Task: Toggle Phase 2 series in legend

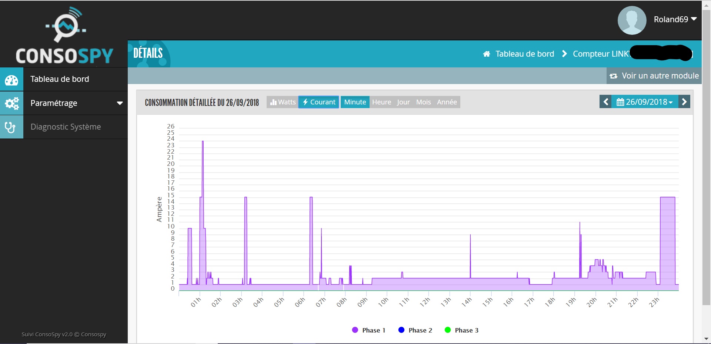Action: point(415,330)
